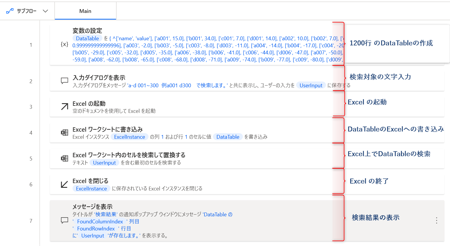
Task: Click the close arrow icon in Excel を閉じる
Action: tap(64, 184)
